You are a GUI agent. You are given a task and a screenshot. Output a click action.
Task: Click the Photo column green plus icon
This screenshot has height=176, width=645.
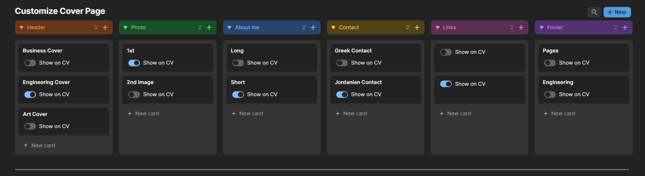(x=209, y=27)
